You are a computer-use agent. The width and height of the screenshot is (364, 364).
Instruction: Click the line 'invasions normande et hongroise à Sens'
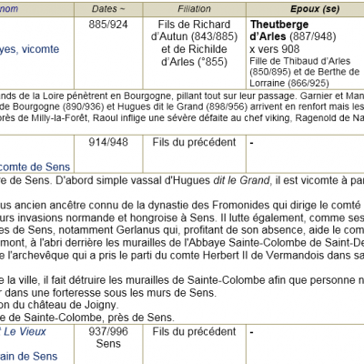pos(182,217)
